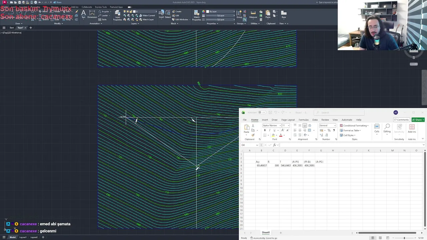Open a new AutoCAD drawing tab
427x240 pixels.
(31, 28)
